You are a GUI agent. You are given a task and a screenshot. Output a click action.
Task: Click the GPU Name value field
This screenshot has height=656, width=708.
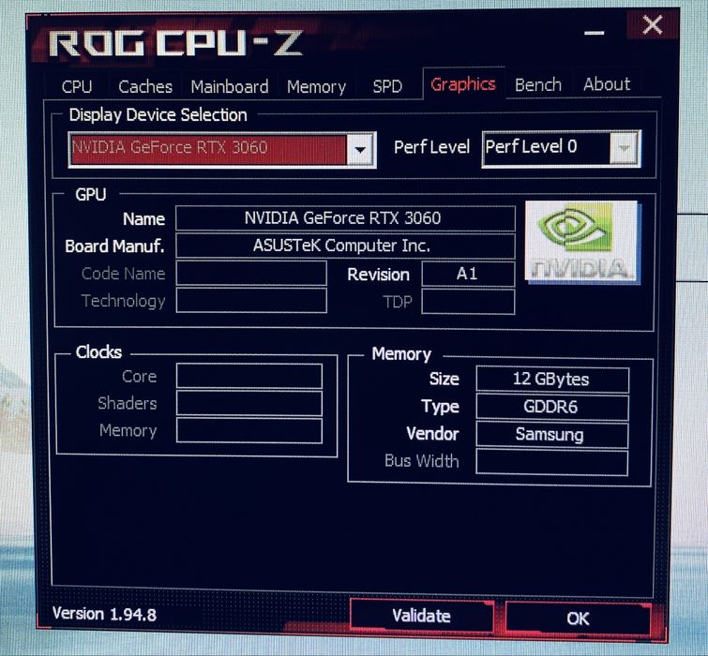[x=345, y=218]
